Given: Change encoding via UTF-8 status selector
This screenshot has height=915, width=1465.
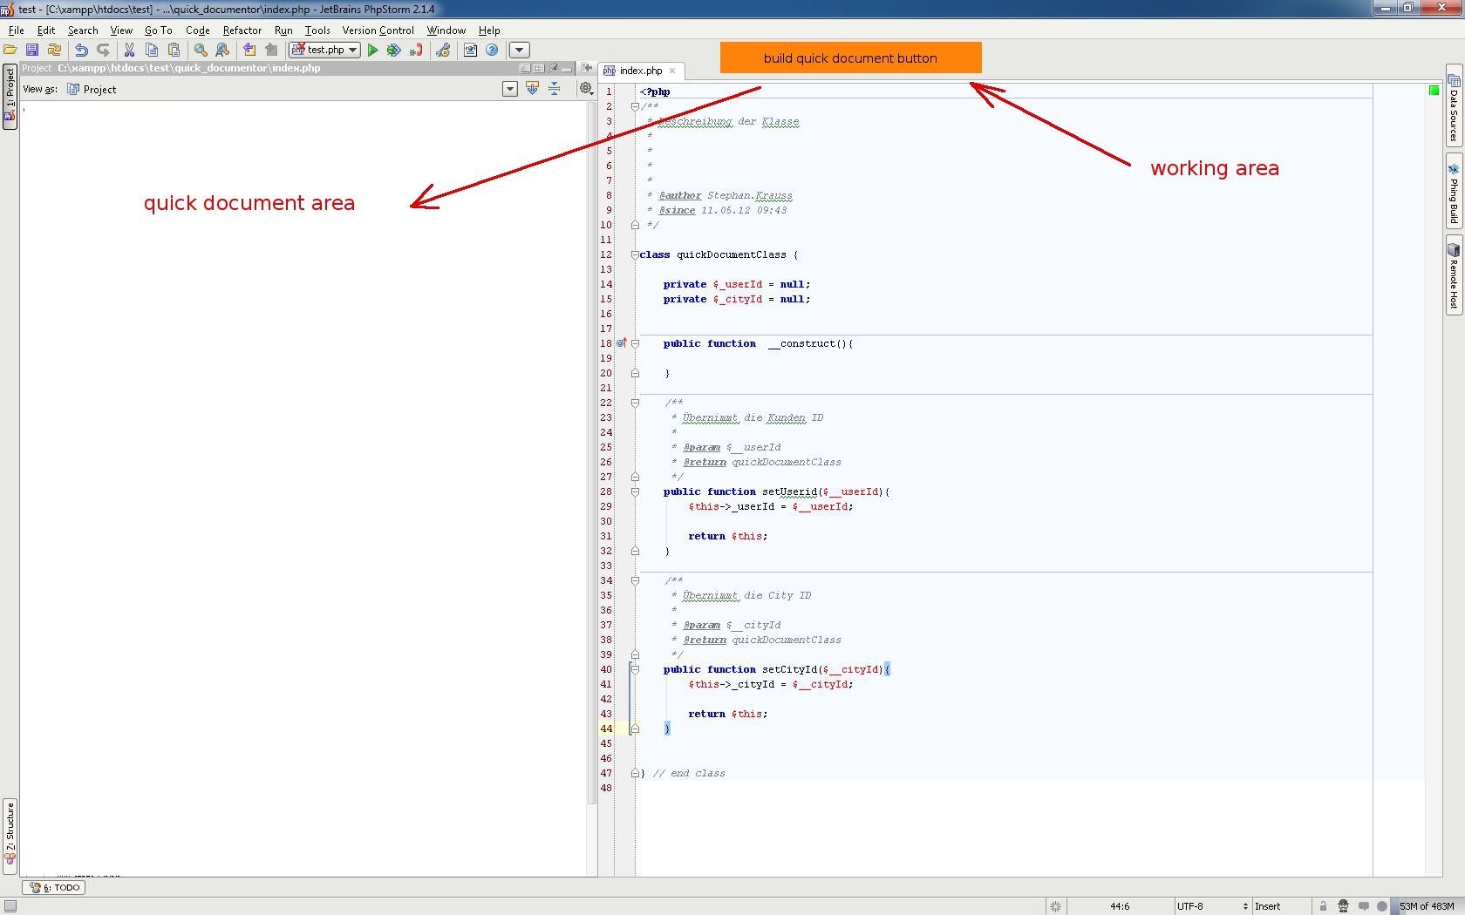Looking at the screenshot, I should [x=1214, y=906].
